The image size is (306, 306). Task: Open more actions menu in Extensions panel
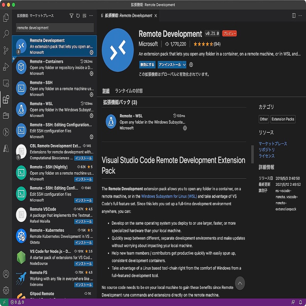point(91,16)
